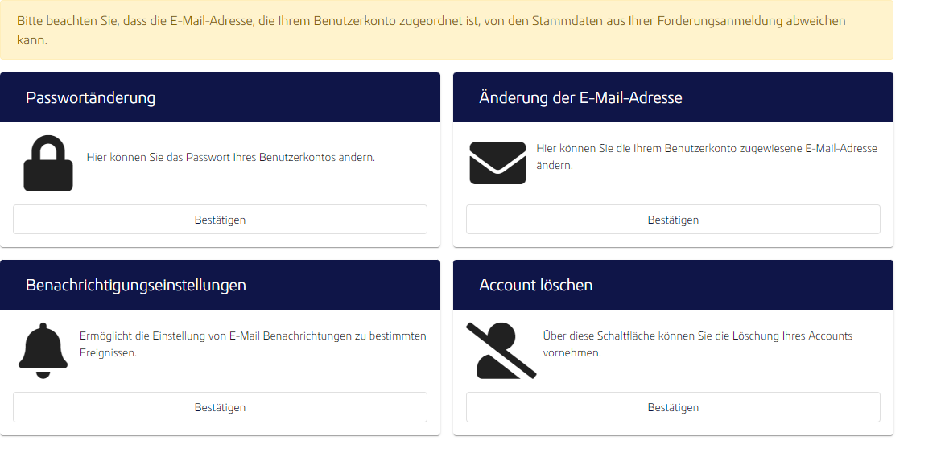Click the envelope icon for E-Mail-Adresse change
This screenshot has height=457, width=945.
[497, 163]
